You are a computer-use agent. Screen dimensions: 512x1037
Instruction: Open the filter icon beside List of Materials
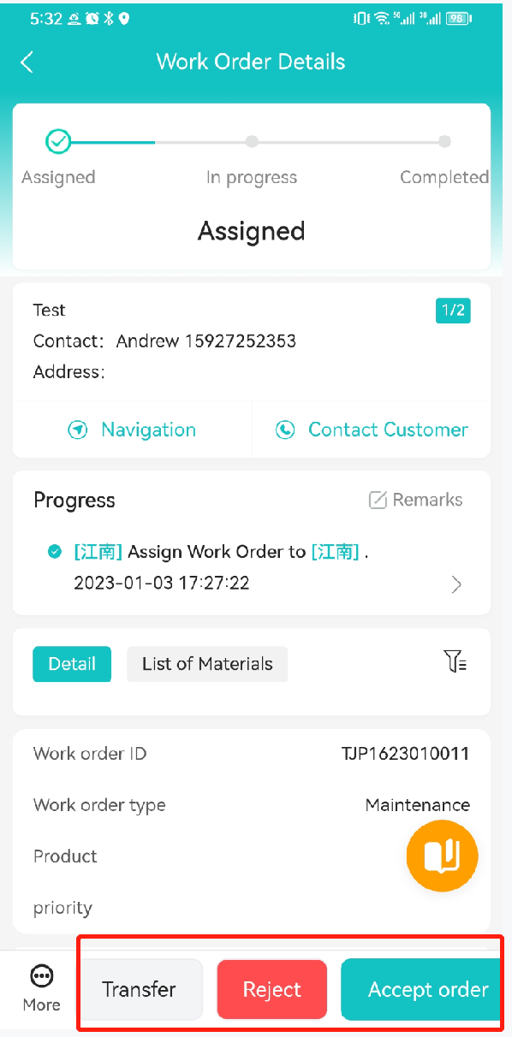(455, 661)
